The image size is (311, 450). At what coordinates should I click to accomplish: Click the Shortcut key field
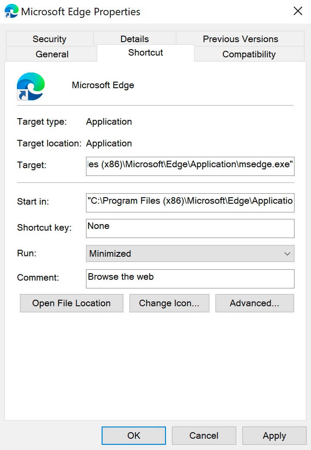click(x=190, y=228)
